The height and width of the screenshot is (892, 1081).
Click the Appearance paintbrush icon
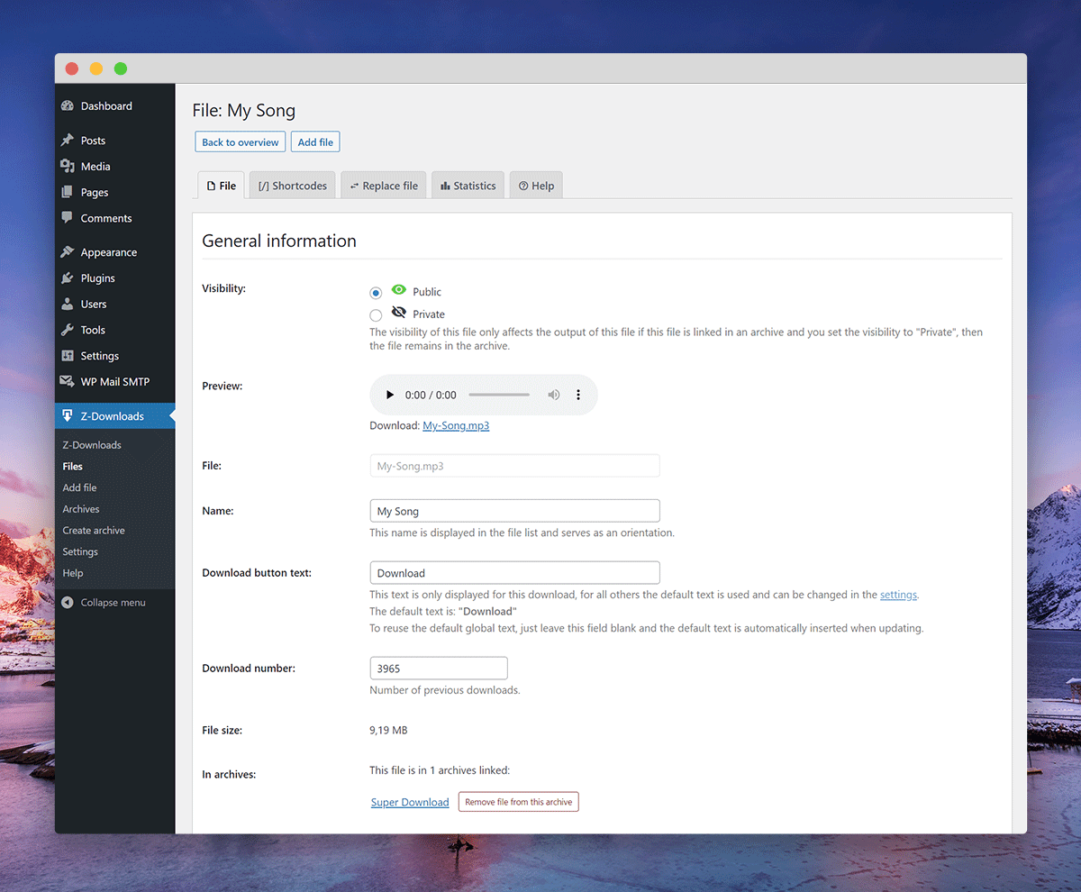68,252
